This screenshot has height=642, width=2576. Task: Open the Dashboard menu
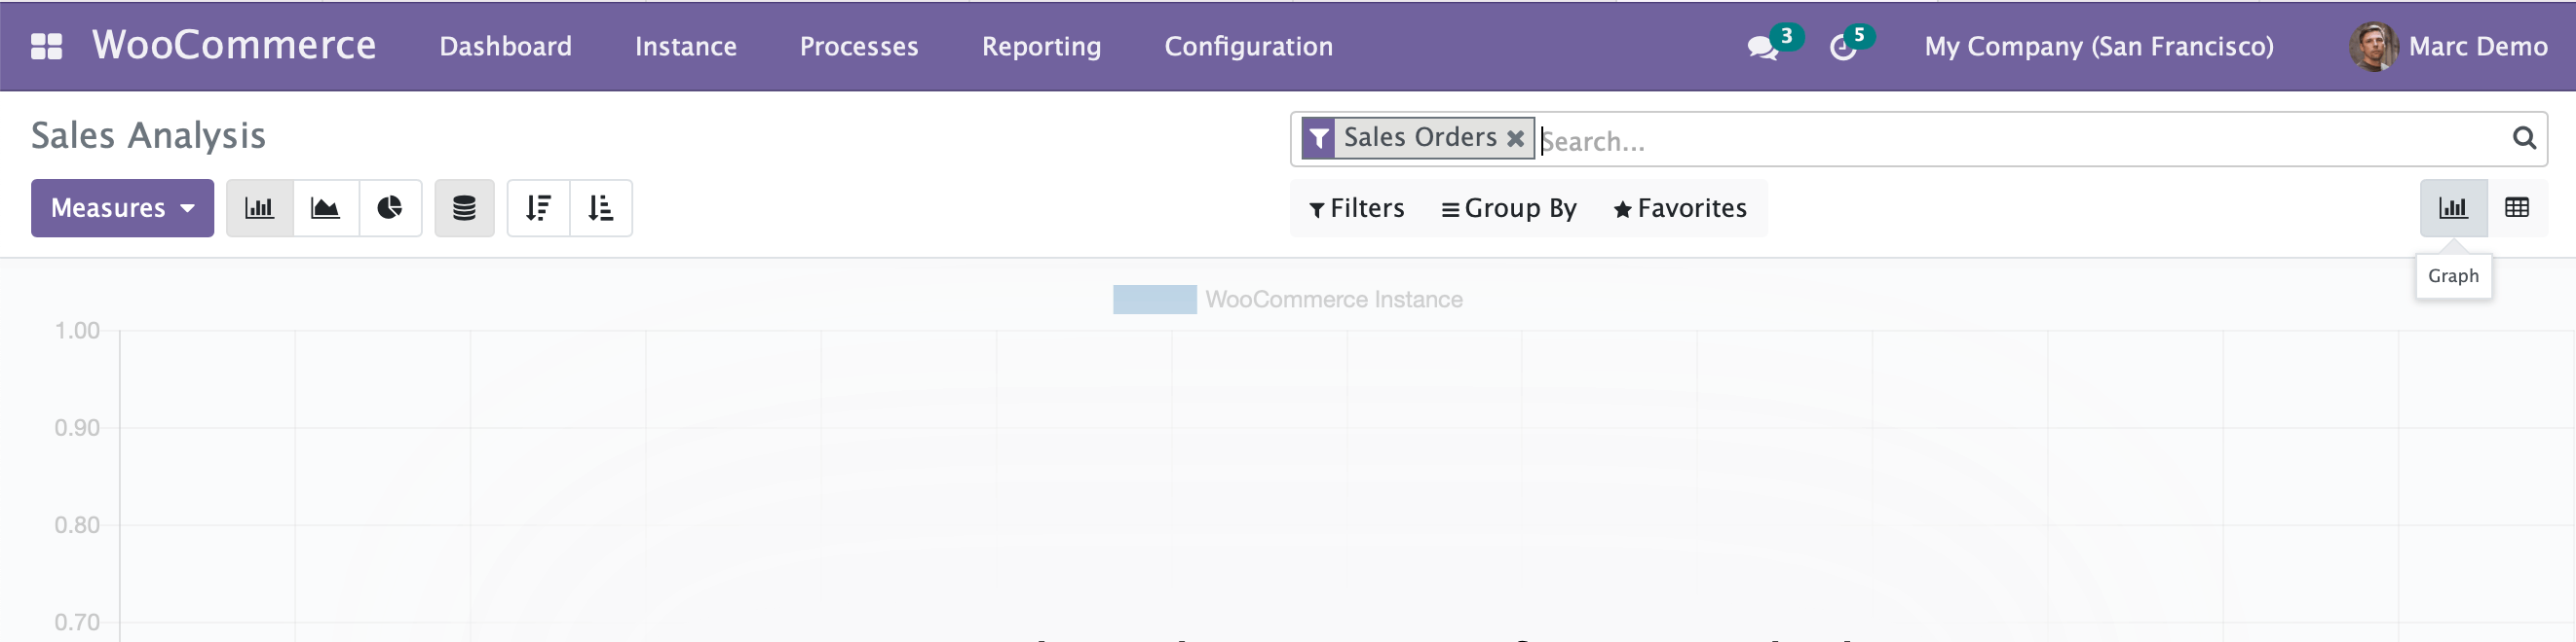click(x=506, y=46)
